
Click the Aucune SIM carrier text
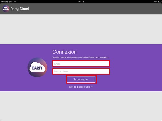point(6,2)
